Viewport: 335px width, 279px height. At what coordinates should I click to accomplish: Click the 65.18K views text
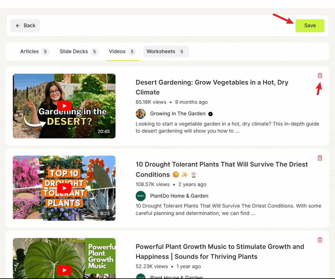[x=151, y=102]
